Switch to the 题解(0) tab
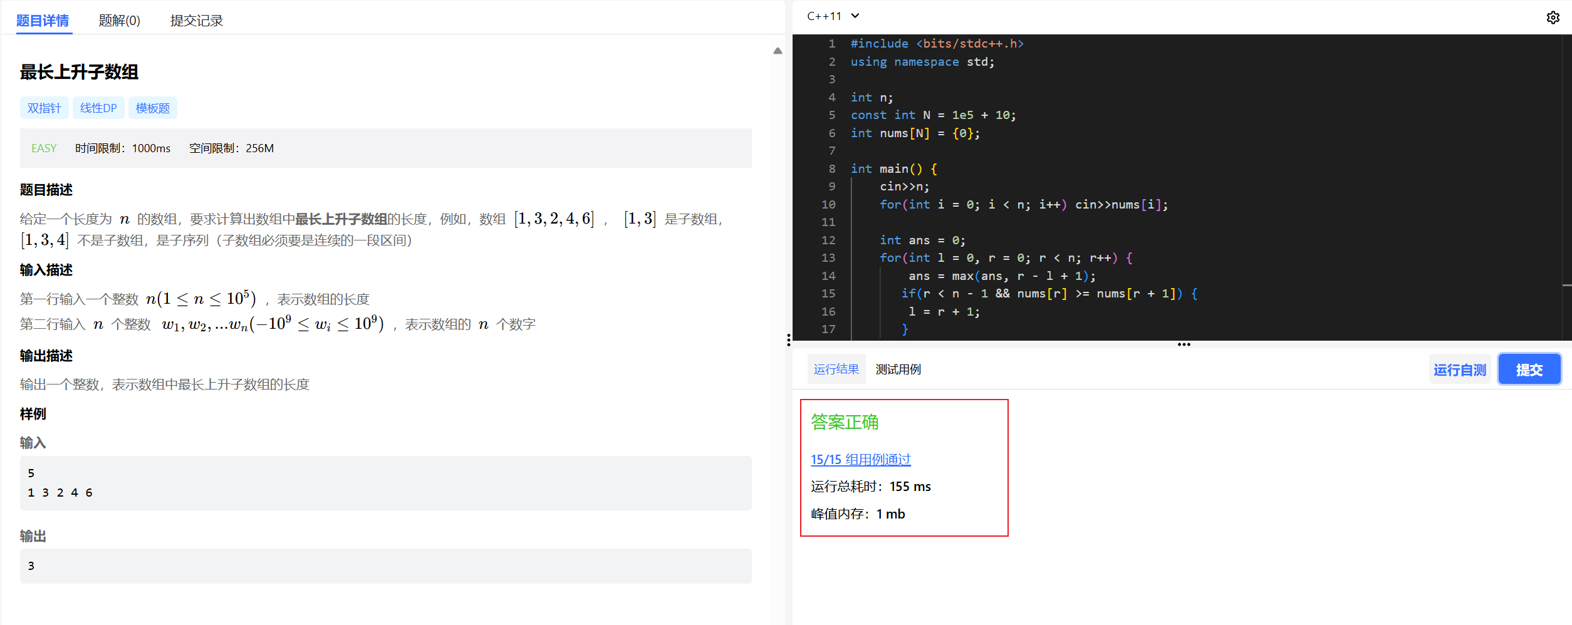 pyautogui.click(x=119, y=21)
